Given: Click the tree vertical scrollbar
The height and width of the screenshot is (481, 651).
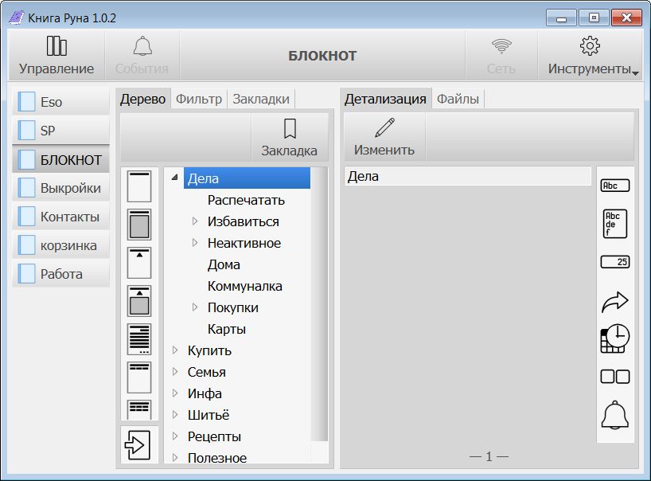Looking at the screenshot, I should pyautogui.click(x=319, y=304).
